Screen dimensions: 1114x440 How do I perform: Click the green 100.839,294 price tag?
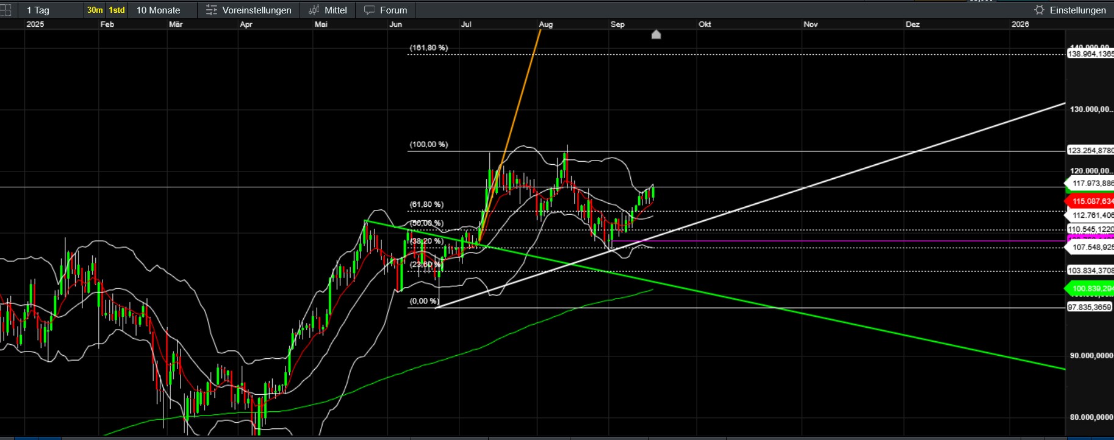(x=1090, y=289)
